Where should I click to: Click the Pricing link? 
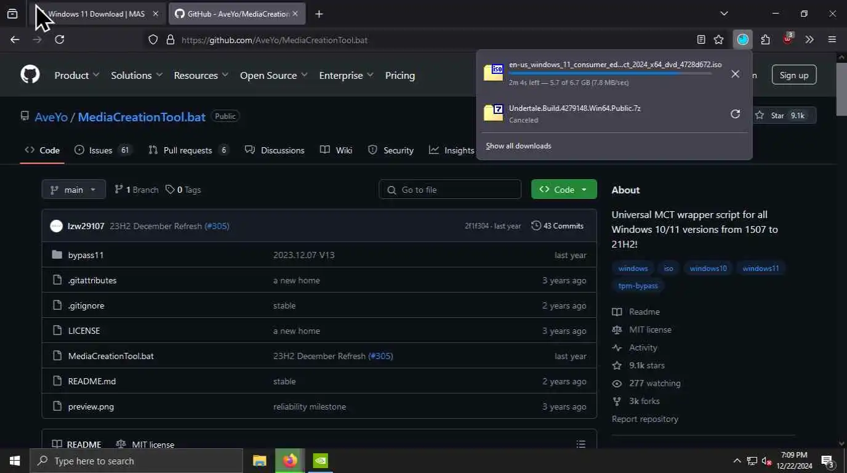[x=400, y=75]
